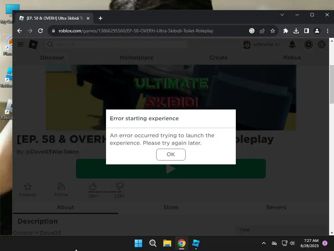Image resolution: width=334 pixels, height=251 pixels.
Task: Click the Chrome taskbar icon
Action: (x=182, y=243)
